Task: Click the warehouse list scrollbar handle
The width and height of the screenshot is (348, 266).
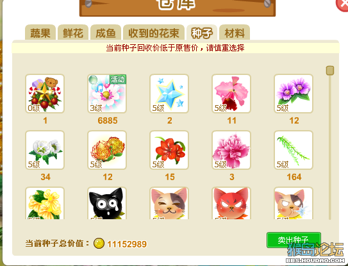Action: (330, 71)
